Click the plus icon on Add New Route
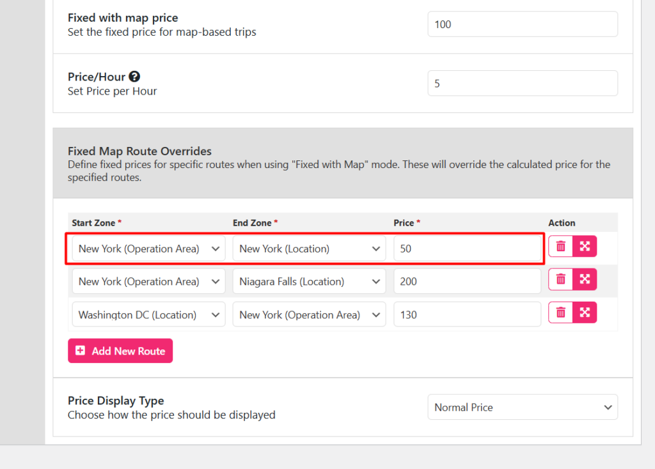This screenshot has width=655, height=469. (79, 350)
